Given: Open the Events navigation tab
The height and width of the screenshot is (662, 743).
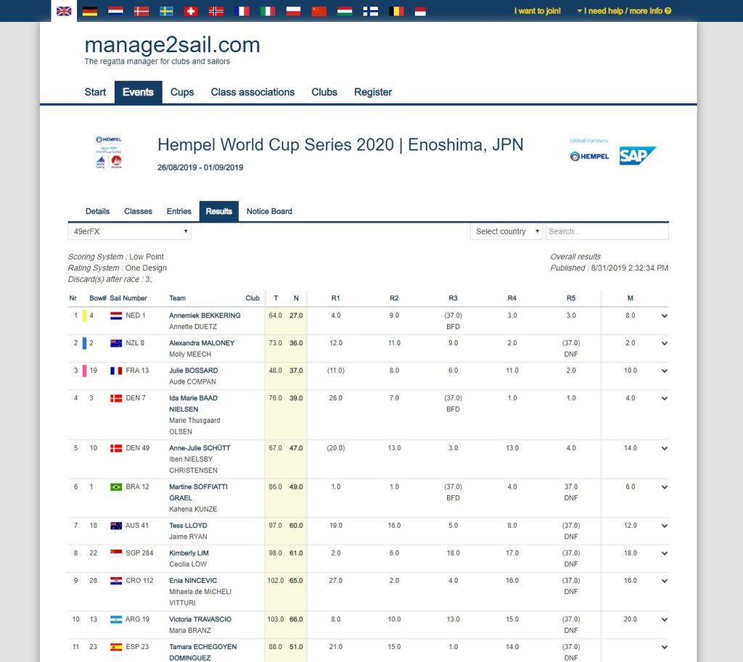Looking at the screenshot, I should coord(138,92).
